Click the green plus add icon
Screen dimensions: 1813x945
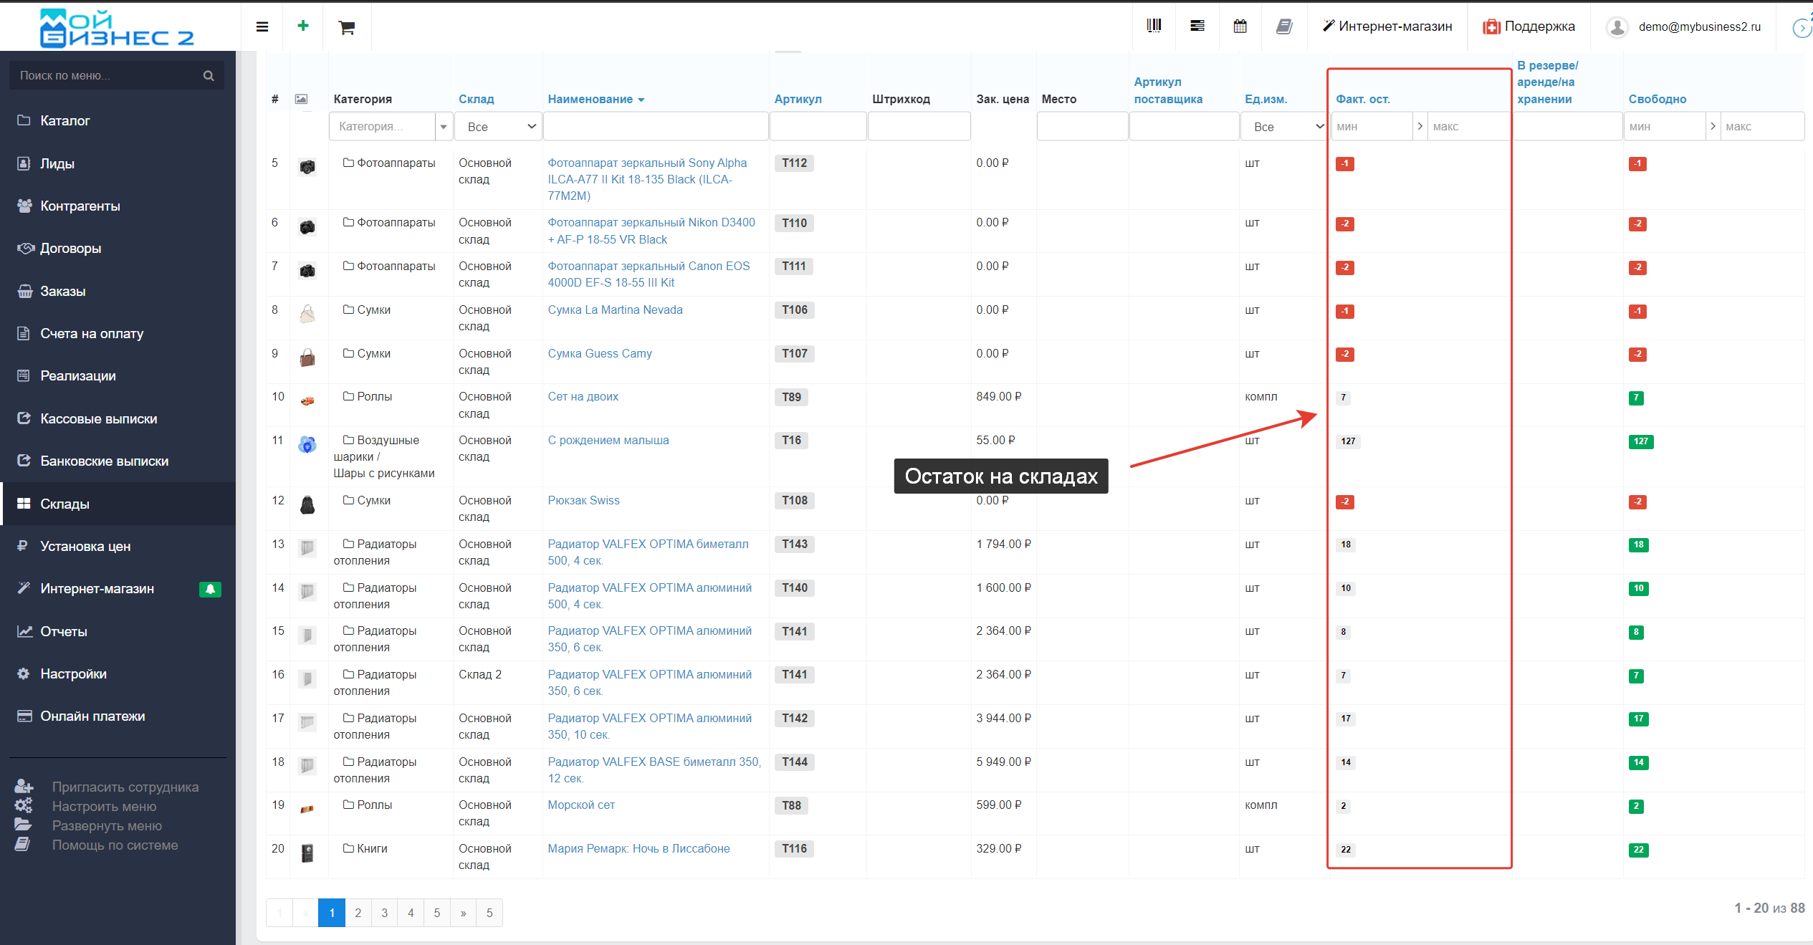(x=303, y=26)
